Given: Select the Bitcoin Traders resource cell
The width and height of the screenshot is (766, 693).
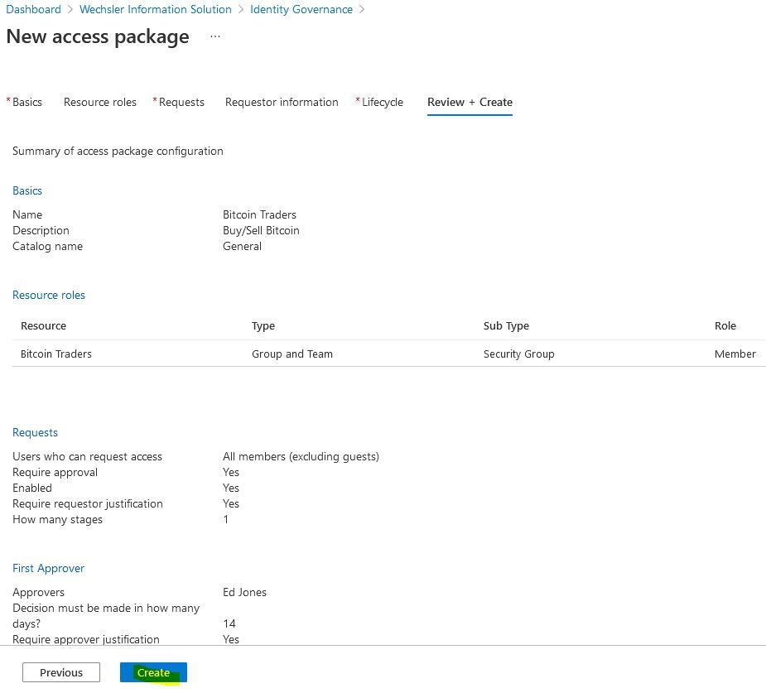Looking at the screenshot, I should pyautogui.click(x=56, y=354).
